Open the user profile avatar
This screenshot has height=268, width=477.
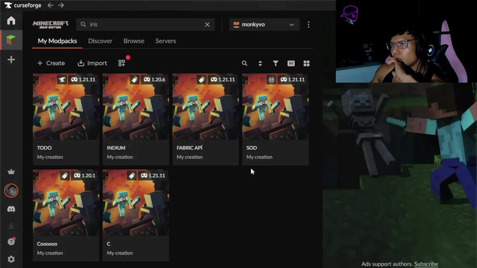pyautogui.click(x=11, y=191)
